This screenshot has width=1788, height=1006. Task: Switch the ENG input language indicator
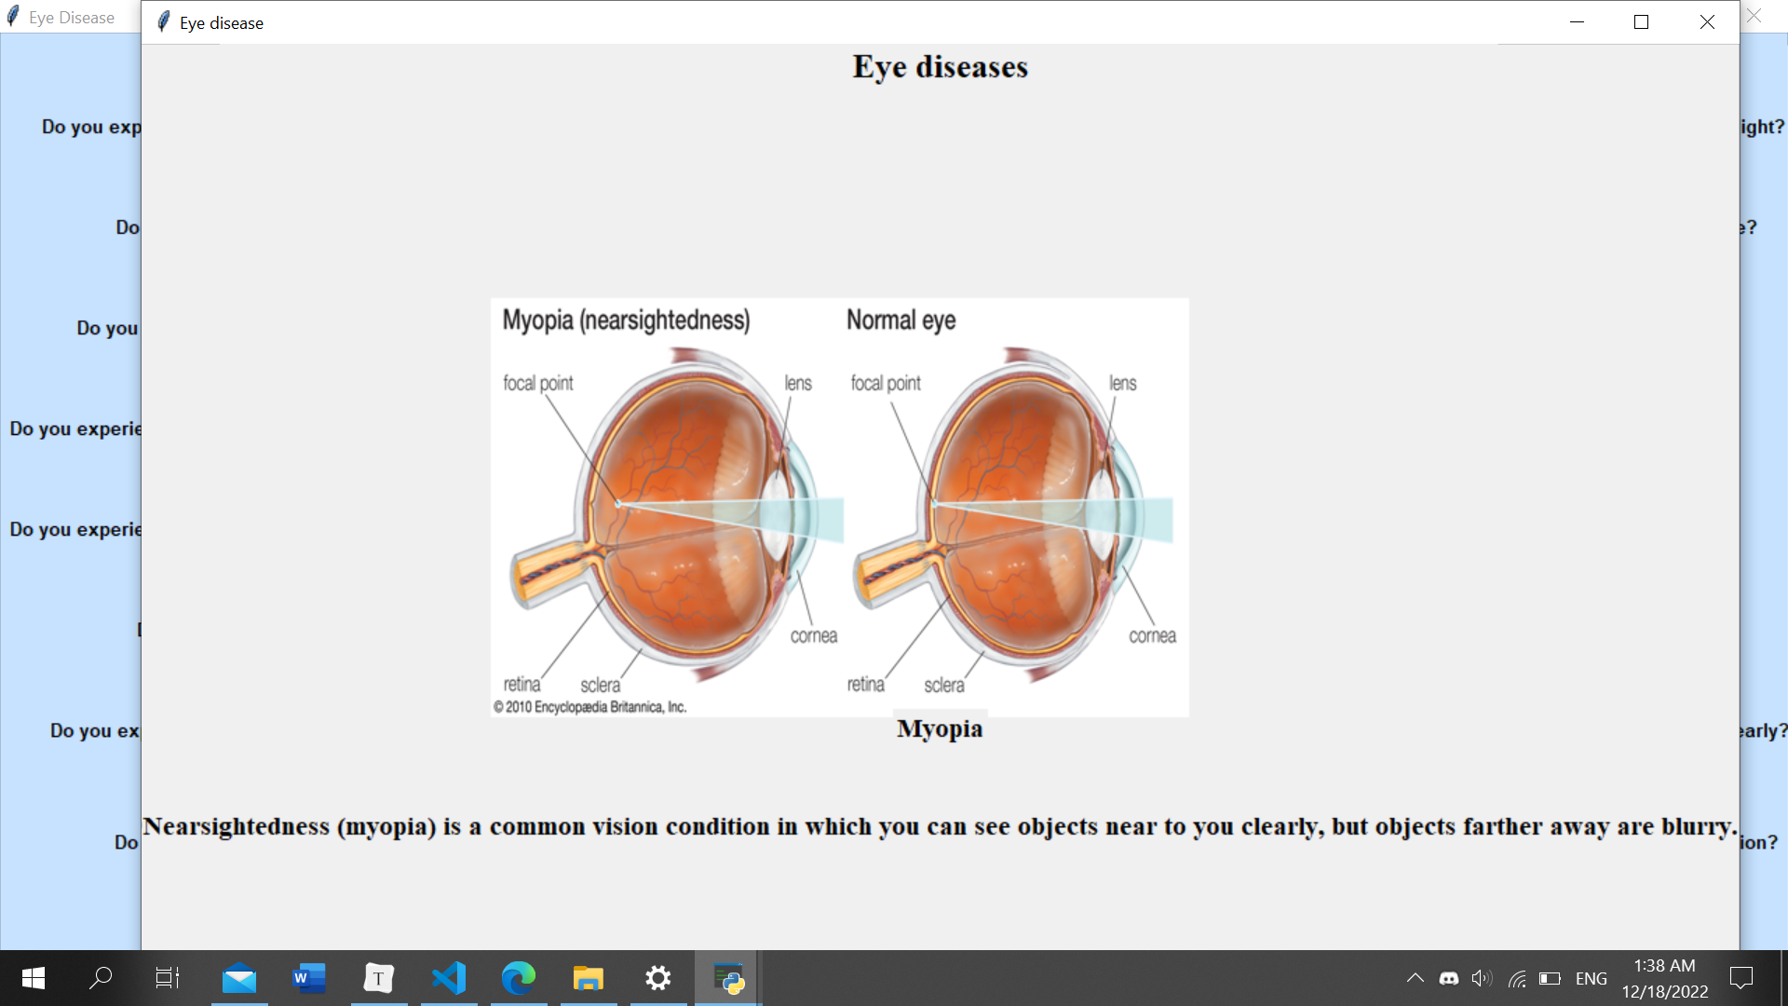click(1591, 978)
